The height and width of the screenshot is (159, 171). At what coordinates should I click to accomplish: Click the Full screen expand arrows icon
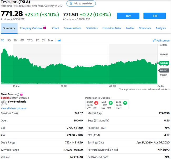154,40
